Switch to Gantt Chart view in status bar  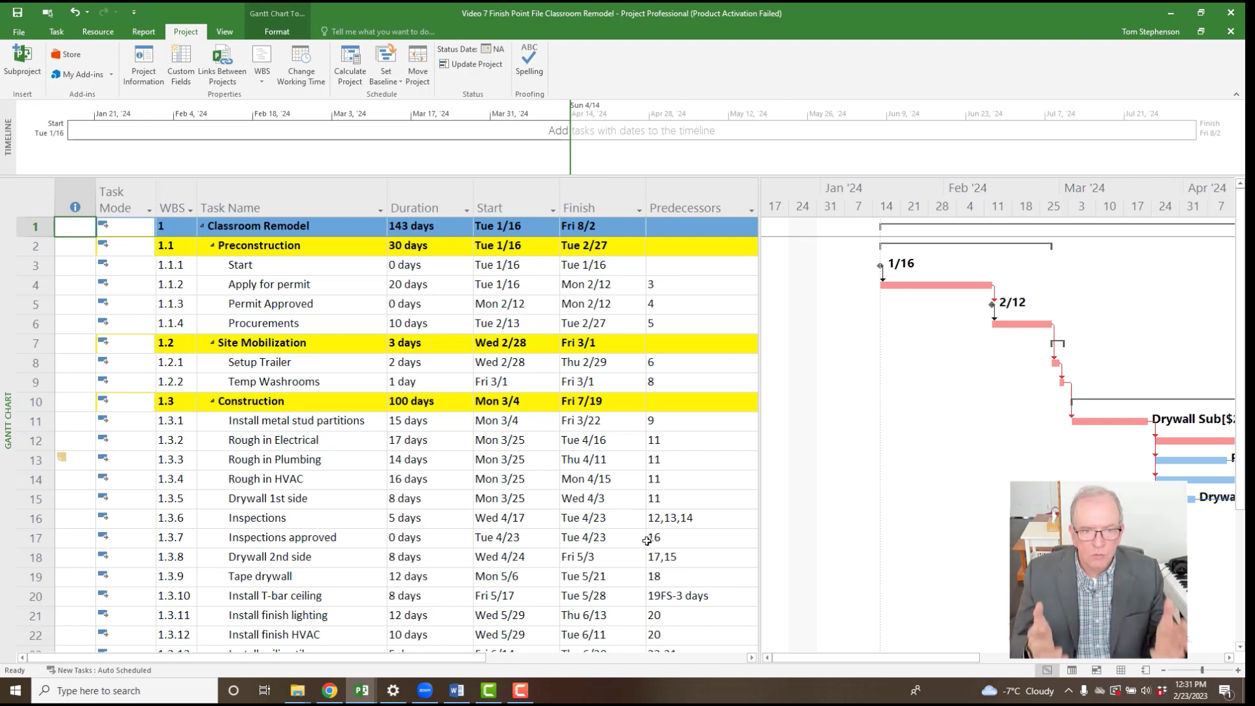coord(1047,670)
